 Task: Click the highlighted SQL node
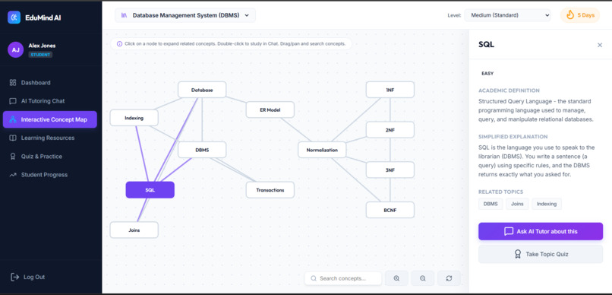coord(150,190)
